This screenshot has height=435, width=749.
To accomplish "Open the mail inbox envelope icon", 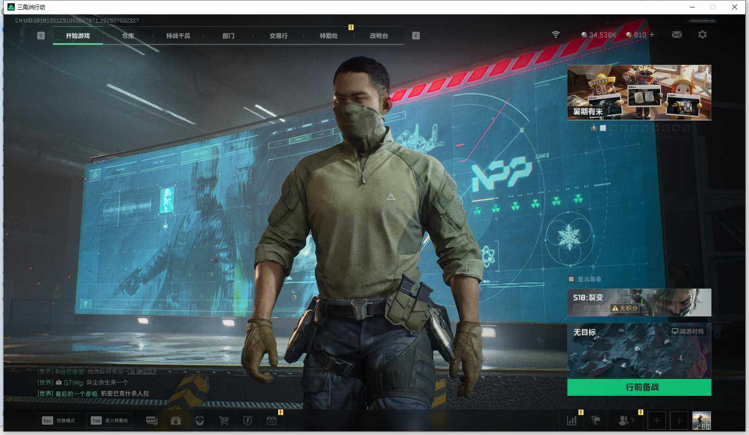I will [677, 35].
